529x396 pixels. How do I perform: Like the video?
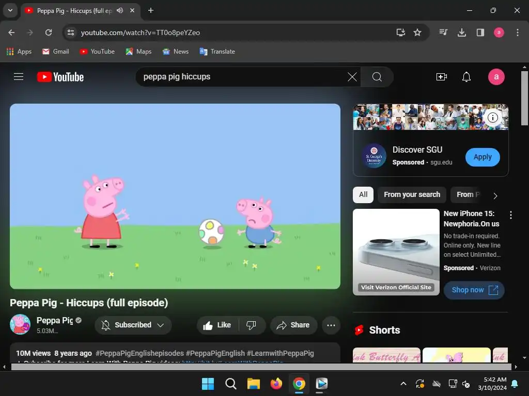[x=217, y=325]
